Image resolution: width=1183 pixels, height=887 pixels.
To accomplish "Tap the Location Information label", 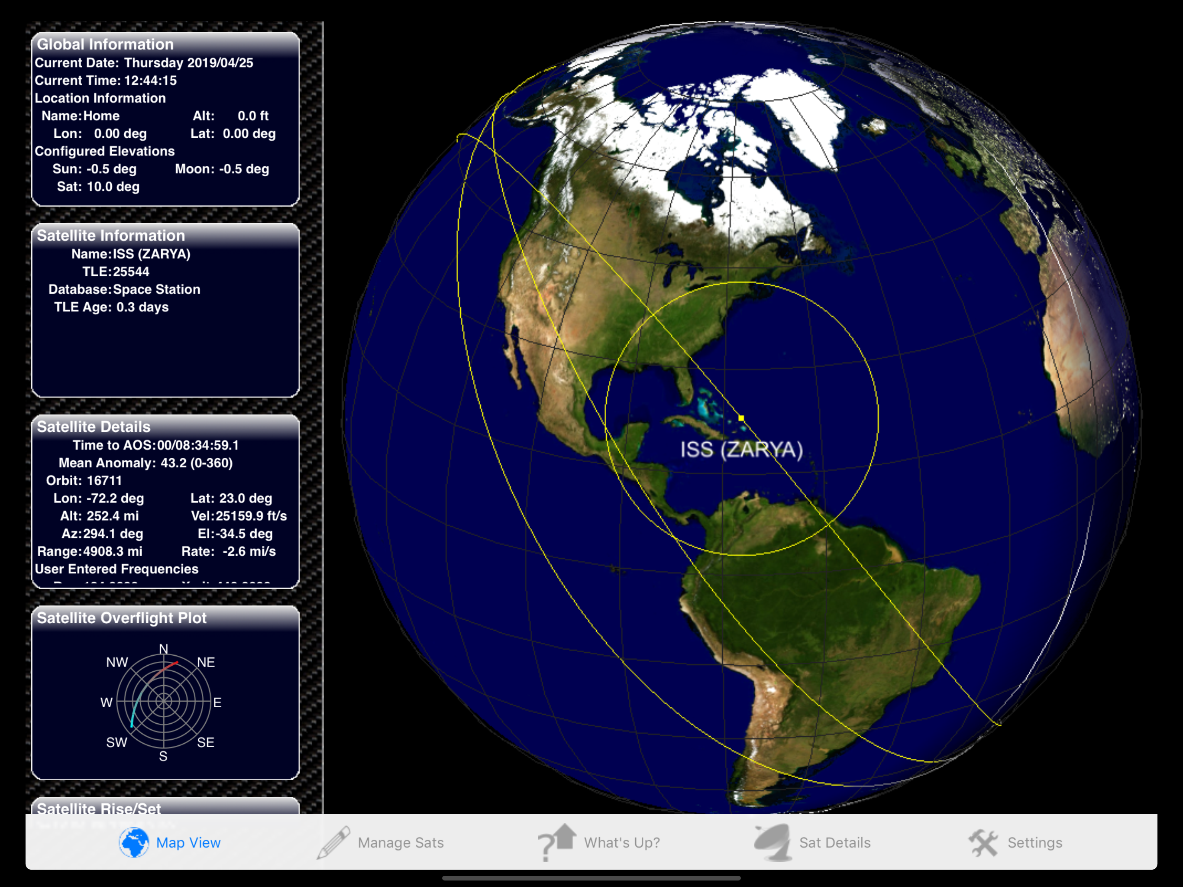I will pos(100,98).
